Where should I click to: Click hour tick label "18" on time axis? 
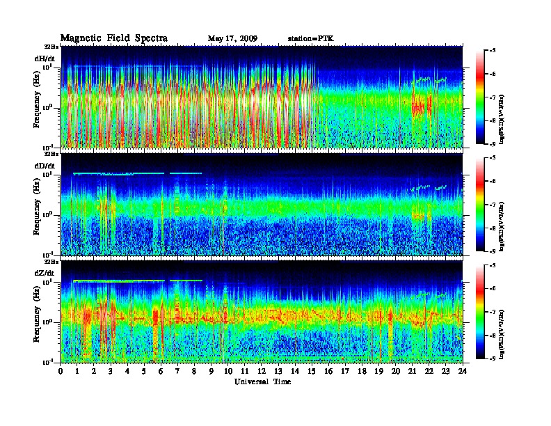point(362,371)
